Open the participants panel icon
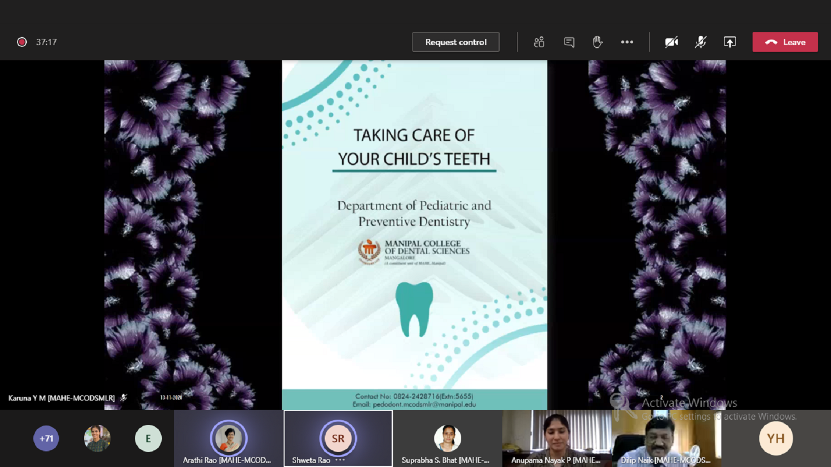Image resolution: width=831 pixels, height=467 pixels. [x=539, y=42]
